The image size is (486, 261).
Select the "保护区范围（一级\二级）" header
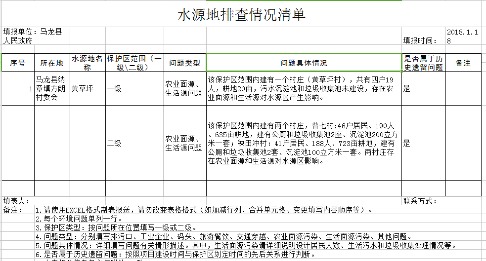[x=134, y=63]
